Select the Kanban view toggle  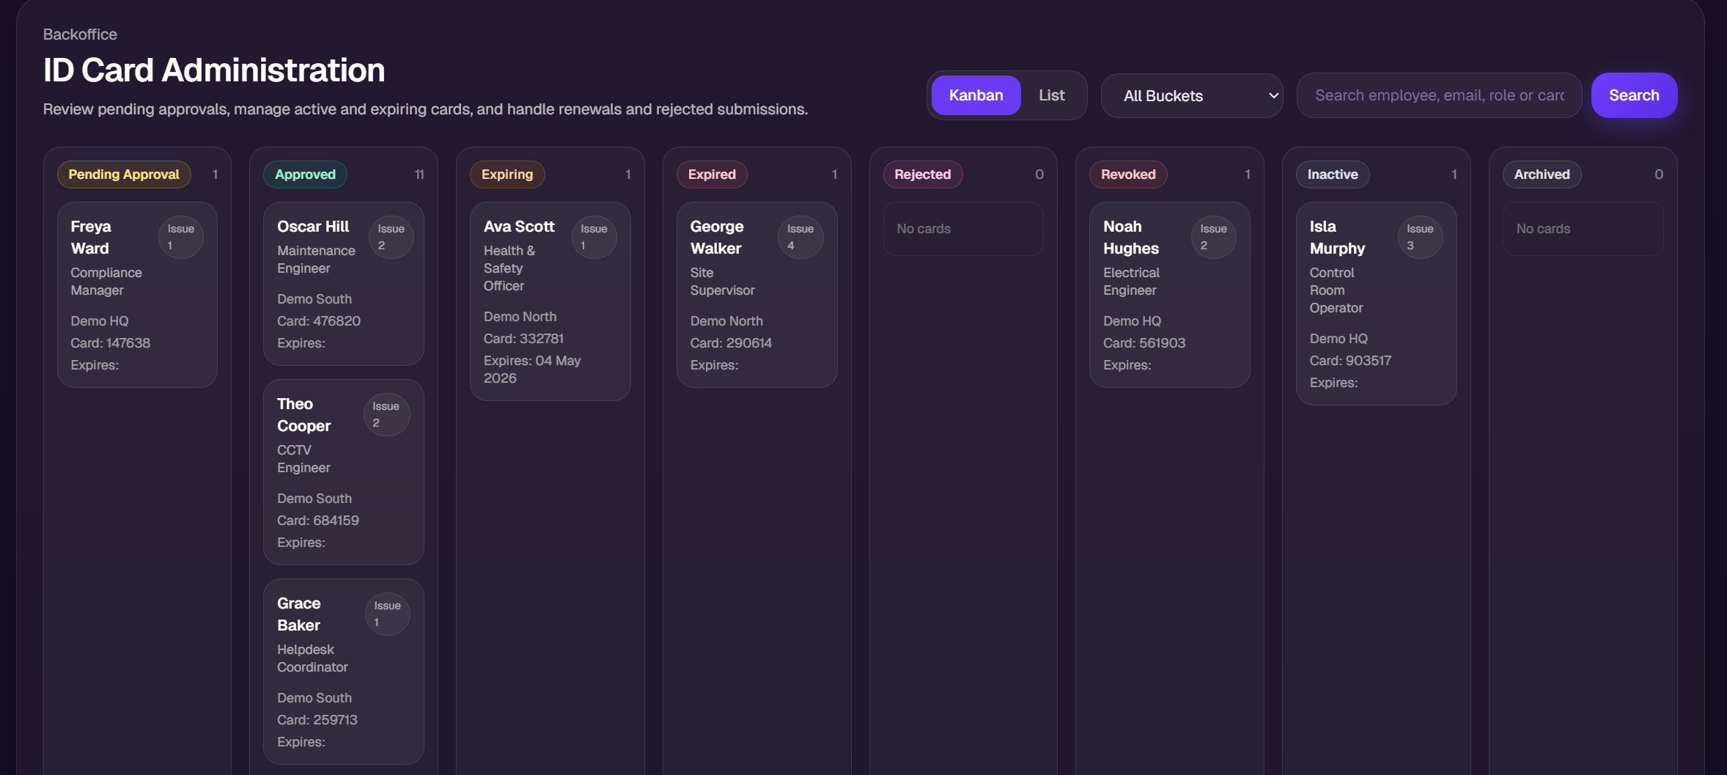coord(976,95)
